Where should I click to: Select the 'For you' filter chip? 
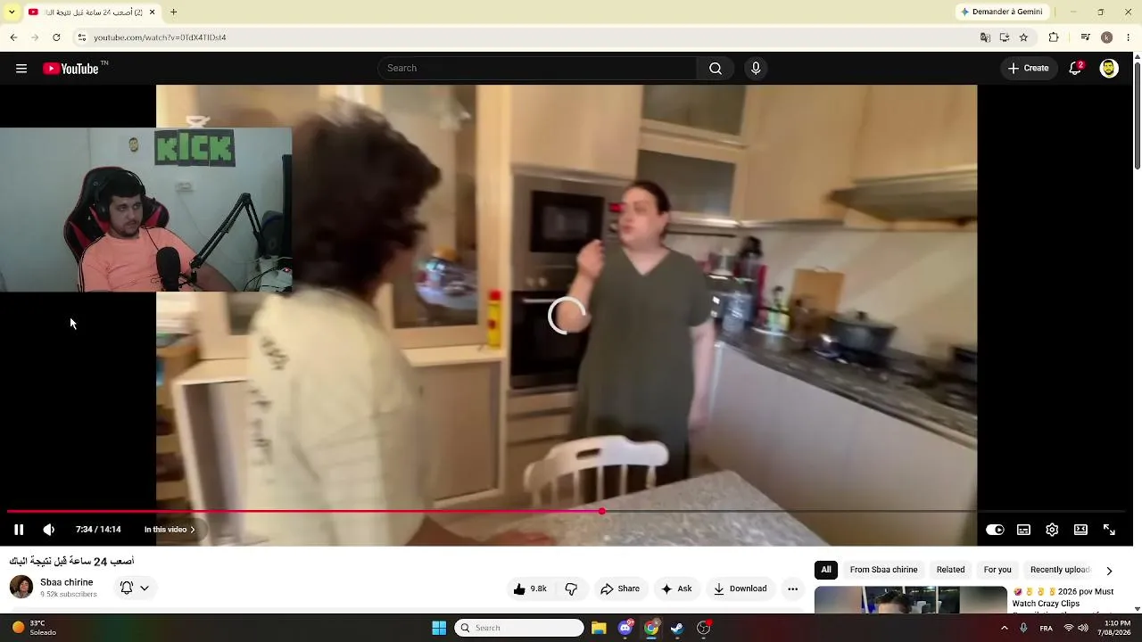tap(997, 570)
